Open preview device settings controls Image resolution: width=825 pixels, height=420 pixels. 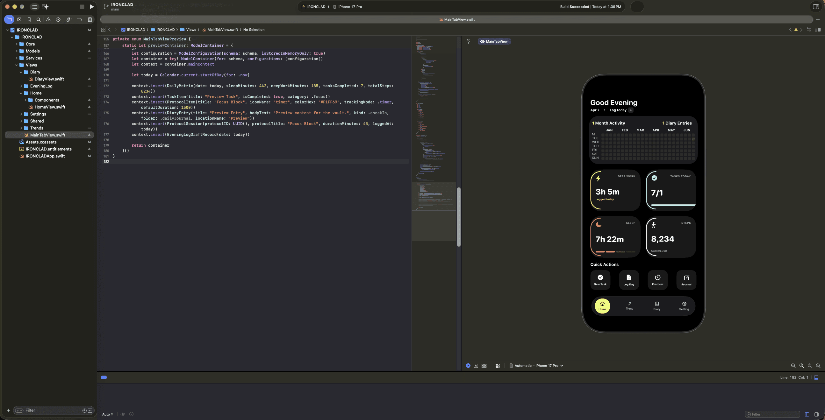[498, 366]
